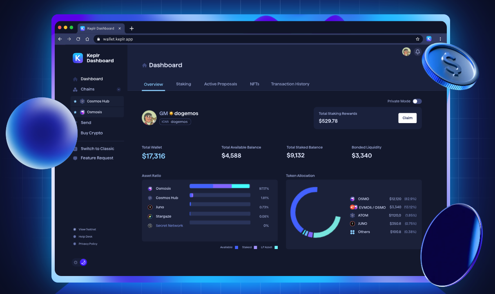Click the Token Allocation donut chart
Viewport: 495px width, 294px height.
315,213
